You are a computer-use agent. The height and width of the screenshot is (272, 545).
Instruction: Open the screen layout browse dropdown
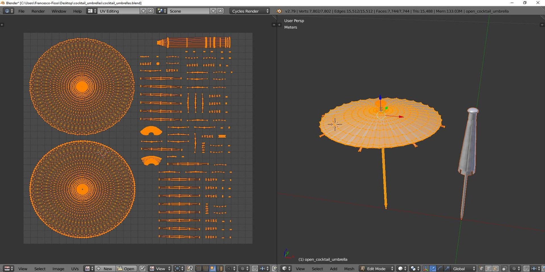91,11
